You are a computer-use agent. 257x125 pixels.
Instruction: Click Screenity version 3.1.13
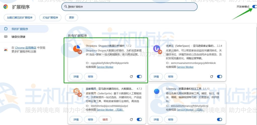206,89
